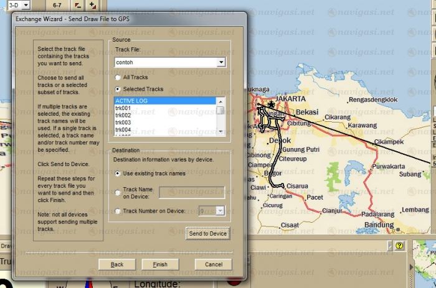The image size is (436, 288).
Task: Enable Use existing track names option
Action: [x=118, y=174]
